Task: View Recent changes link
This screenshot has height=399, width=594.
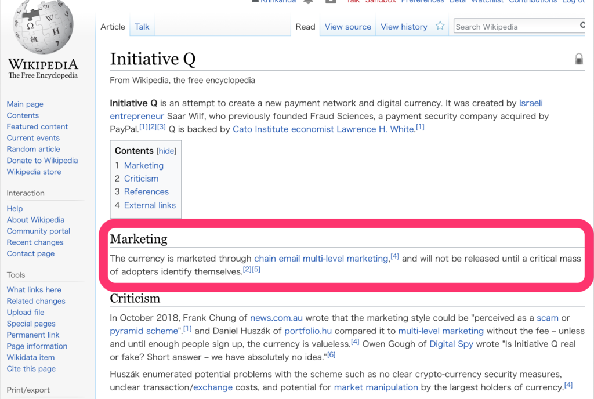Action: coord(35,242)
